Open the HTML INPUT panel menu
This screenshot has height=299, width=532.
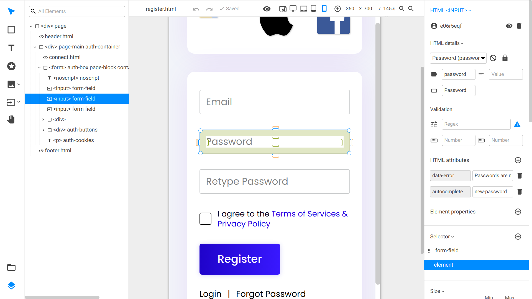click(x=451, y=11)
